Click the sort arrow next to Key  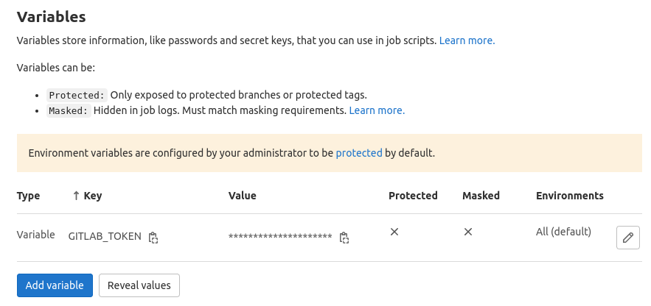(75, 196)
